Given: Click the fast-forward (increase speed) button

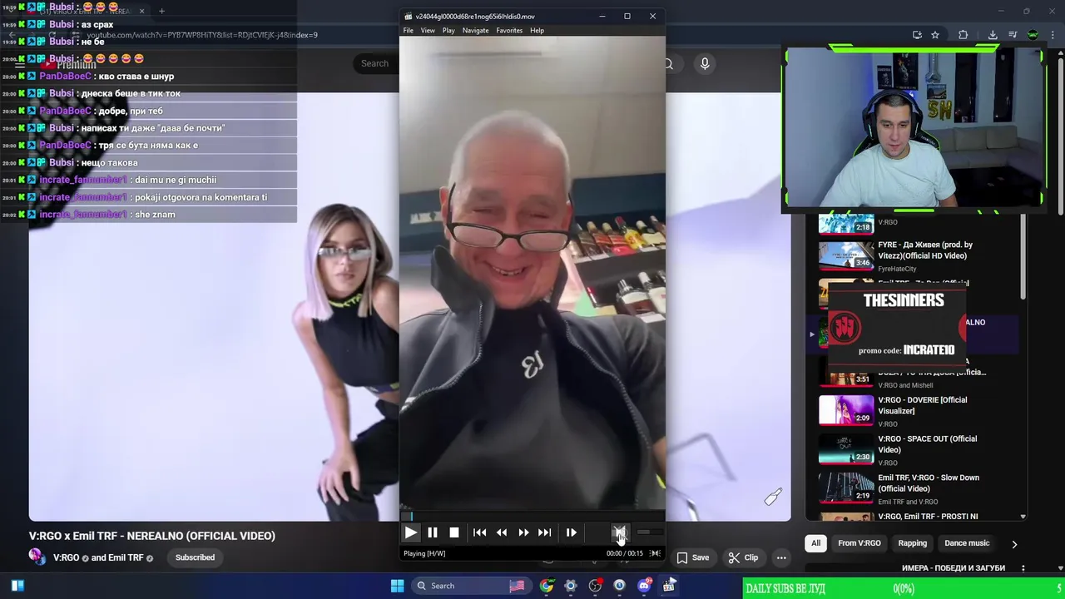Looking at the screenshot, I should [523, 532].
